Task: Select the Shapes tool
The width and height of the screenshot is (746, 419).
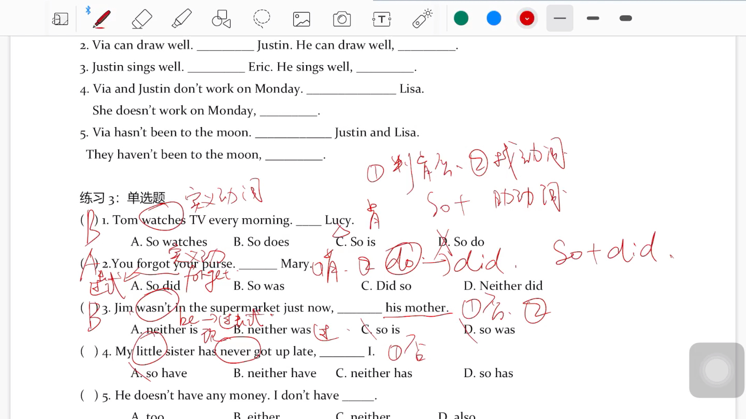Action: tap(221, 19)
